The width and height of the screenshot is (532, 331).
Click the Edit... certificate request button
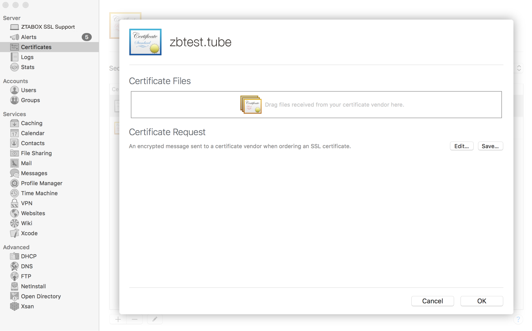click(x=461, y=146)
